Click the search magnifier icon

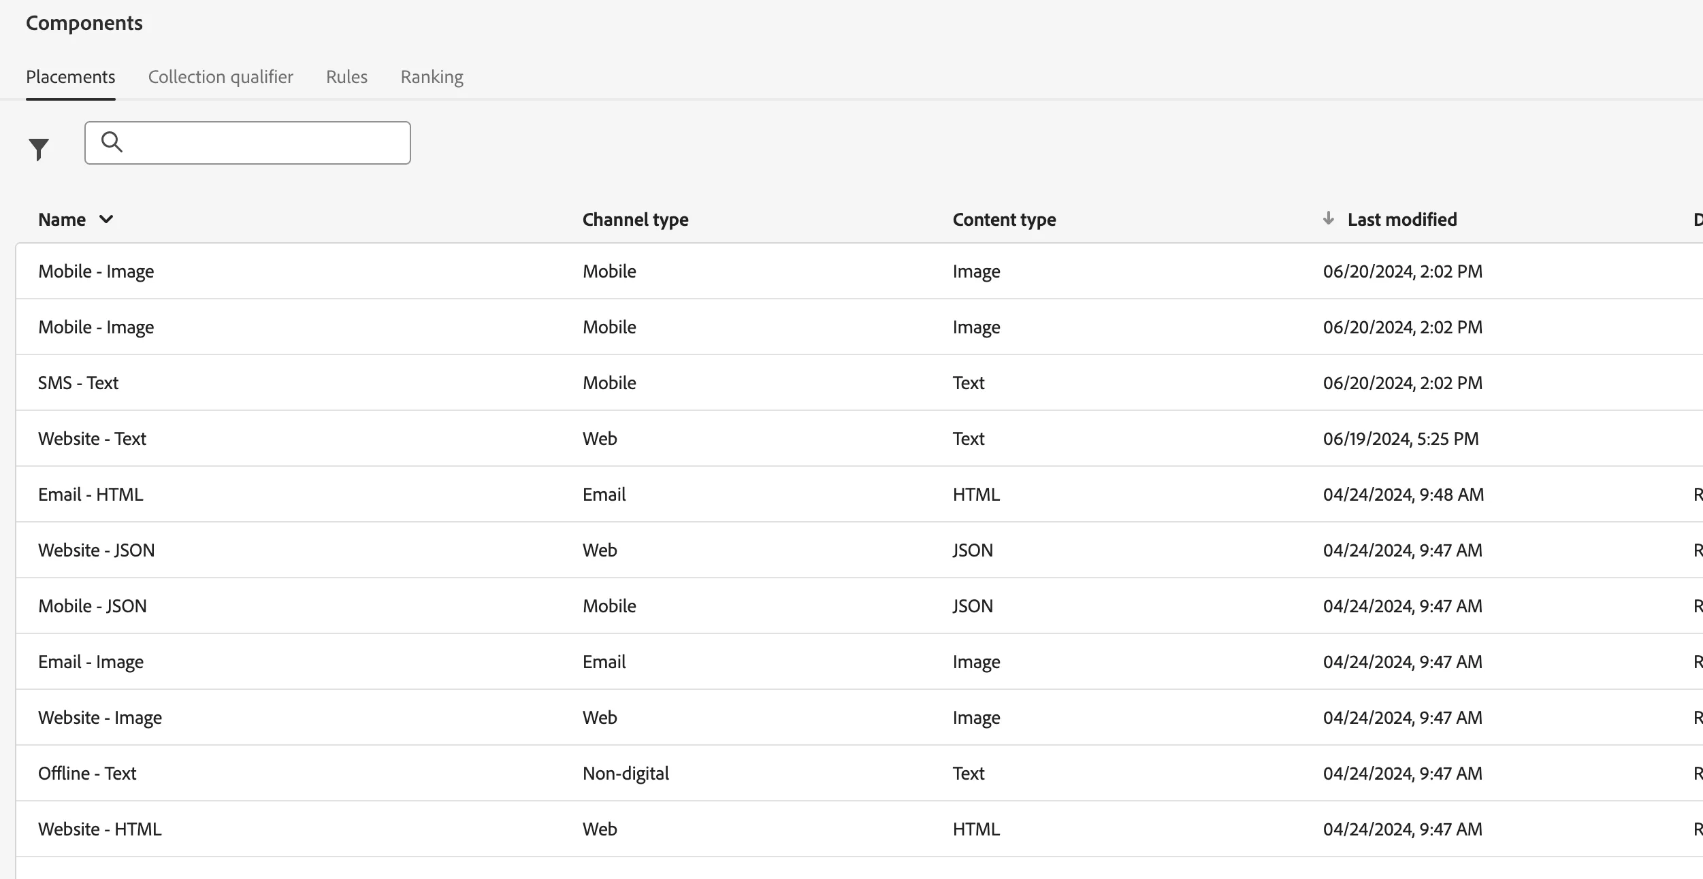[x=112, y=142]
